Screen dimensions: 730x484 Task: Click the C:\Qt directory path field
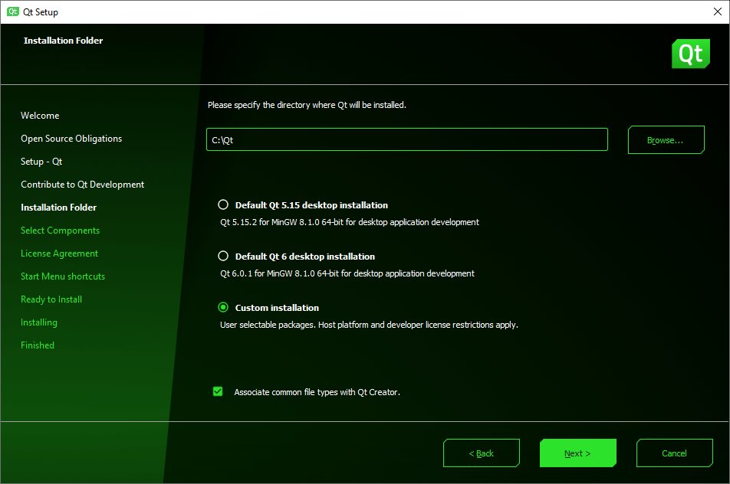(x=406, y=139)
